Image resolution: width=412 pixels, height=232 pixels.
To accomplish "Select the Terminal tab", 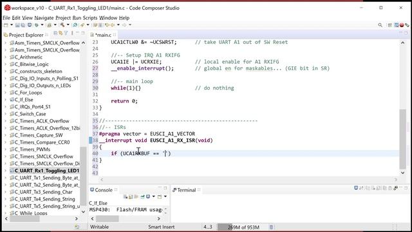I will click(x=186, y=190).
